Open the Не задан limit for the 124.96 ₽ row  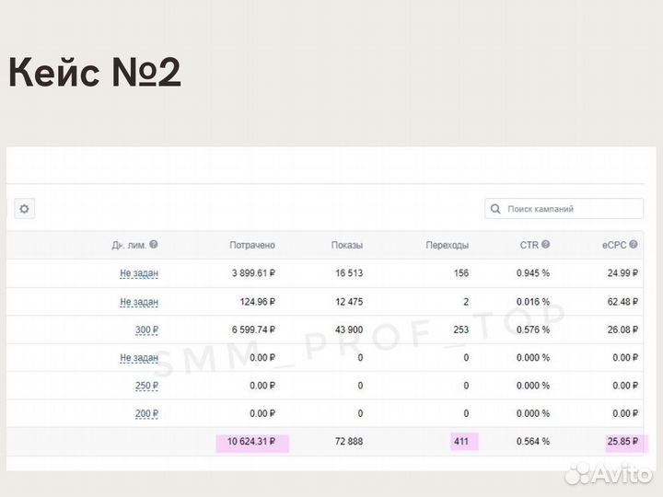click(x=139, y=302)
